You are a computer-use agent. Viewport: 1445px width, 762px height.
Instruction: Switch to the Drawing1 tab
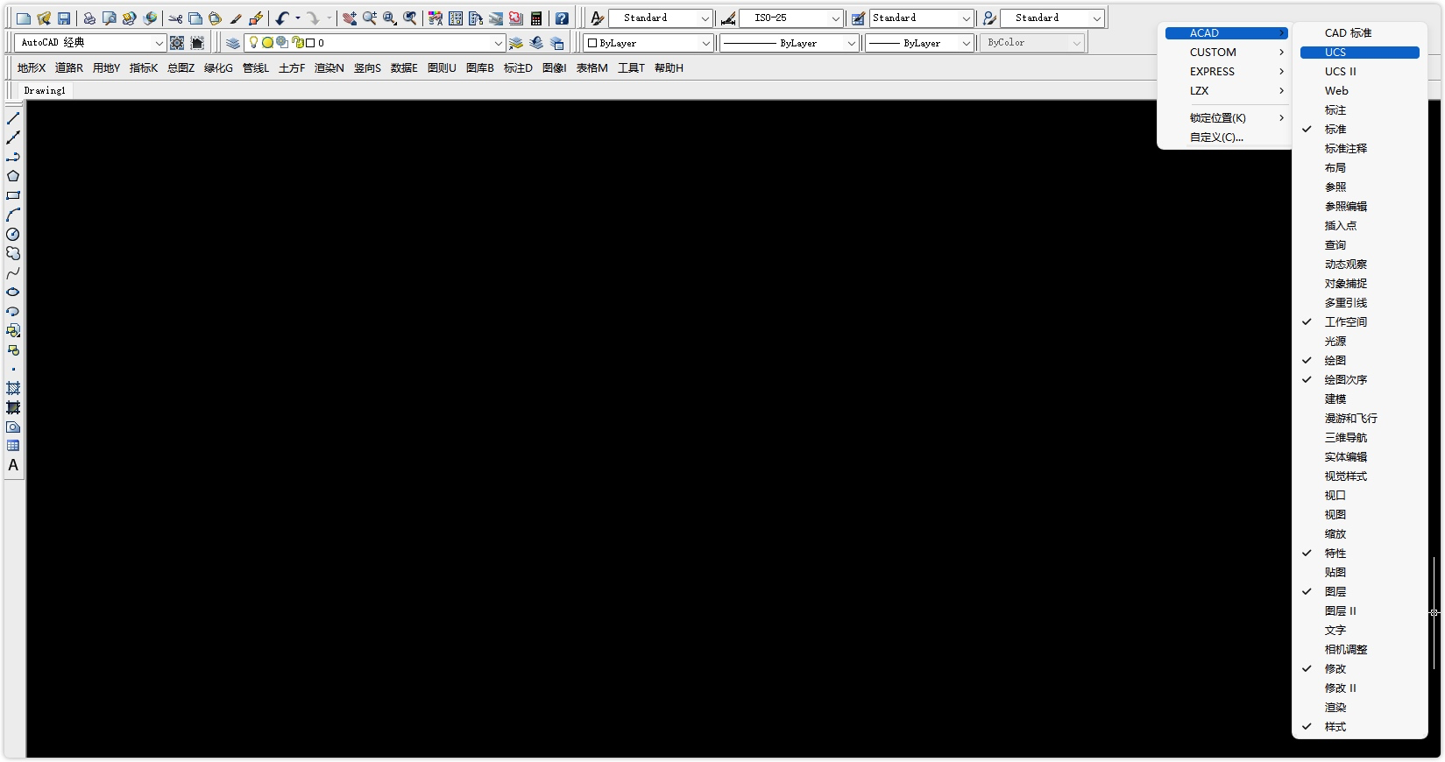45,90
